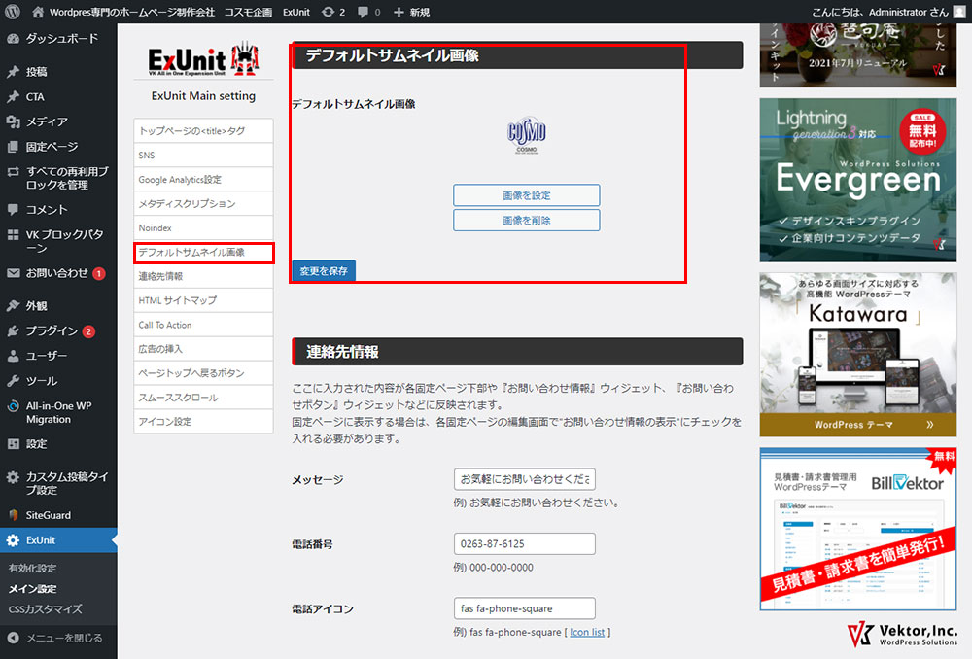The width and height of the screenshot is (972, 659).
Task: Open CSSカスタマイズ submenu item
Action: [x=45, y=609]
